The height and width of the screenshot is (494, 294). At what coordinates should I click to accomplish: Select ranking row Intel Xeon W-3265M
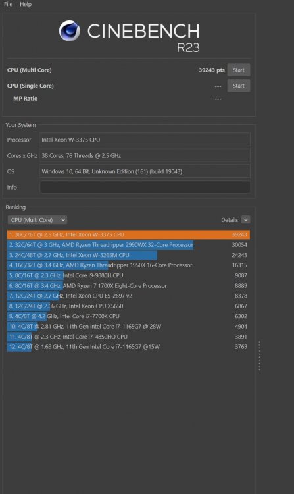pyautogui.click(x=129, y=255)
